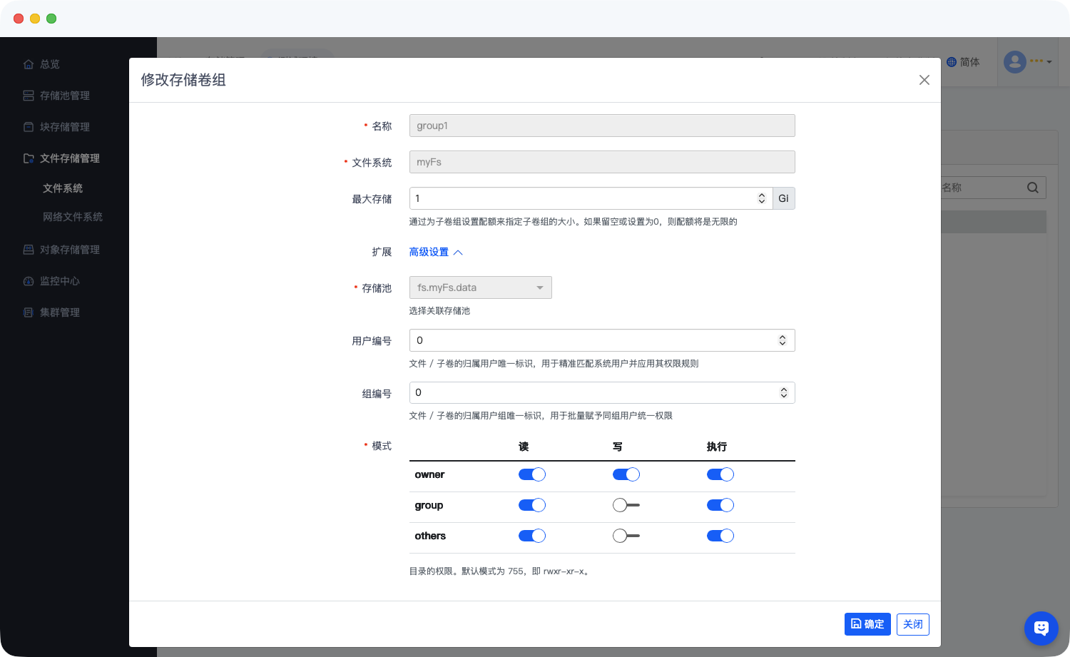Open the user avatar account dropdown
Screen dimensions: 1070x657
(x=1027, y=62)
